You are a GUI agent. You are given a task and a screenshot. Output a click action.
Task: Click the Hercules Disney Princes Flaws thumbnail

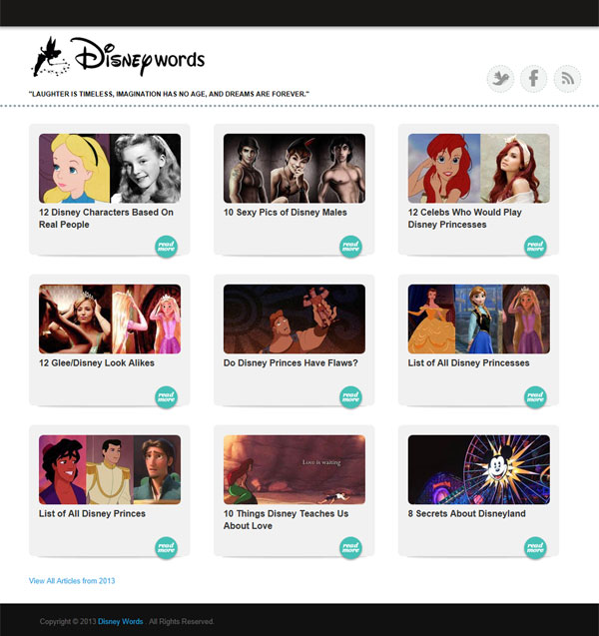click(x=295, y=318)
